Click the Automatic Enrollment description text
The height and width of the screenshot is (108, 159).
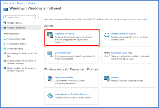73,40
